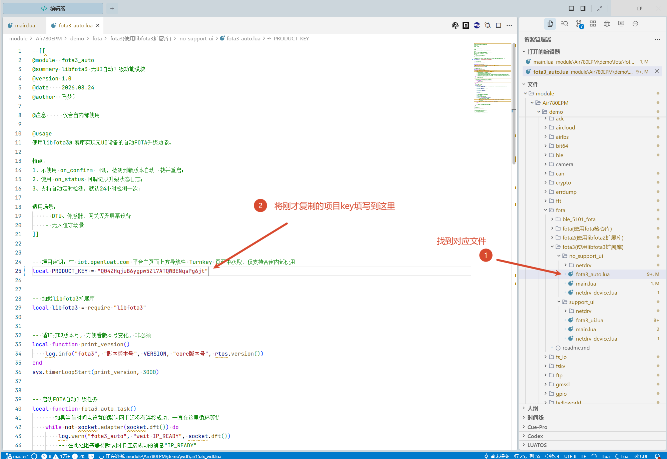Image resolution: width=667 pixels, height=459 pixels.
Task: Open the Debug bug icon
Action: [607, 24]
